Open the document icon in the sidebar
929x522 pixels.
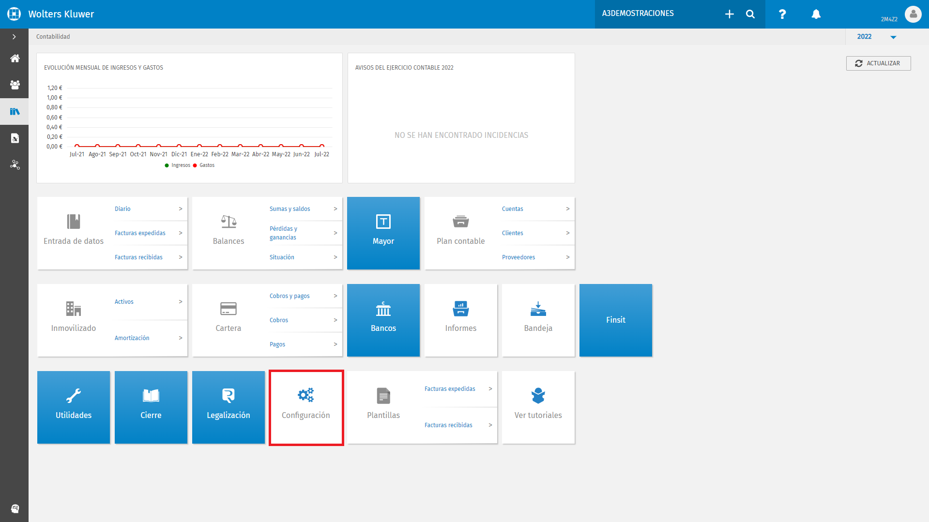click(15, 138)
